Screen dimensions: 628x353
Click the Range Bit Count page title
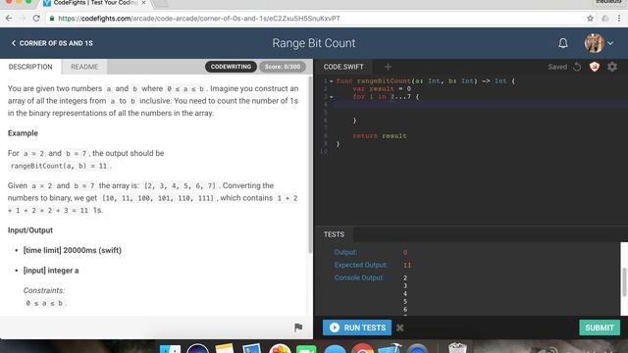pos(314,43)
